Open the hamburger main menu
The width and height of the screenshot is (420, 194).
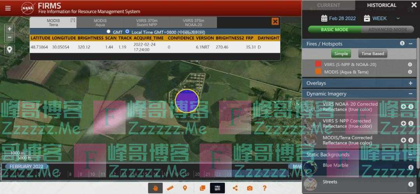click(8, 8)
